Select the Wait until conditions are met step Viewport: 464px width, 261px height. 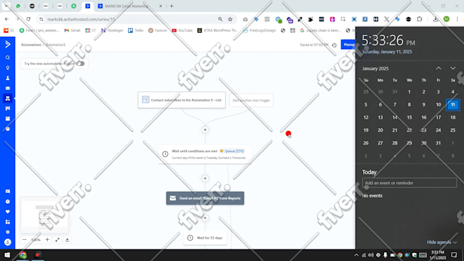205,154
